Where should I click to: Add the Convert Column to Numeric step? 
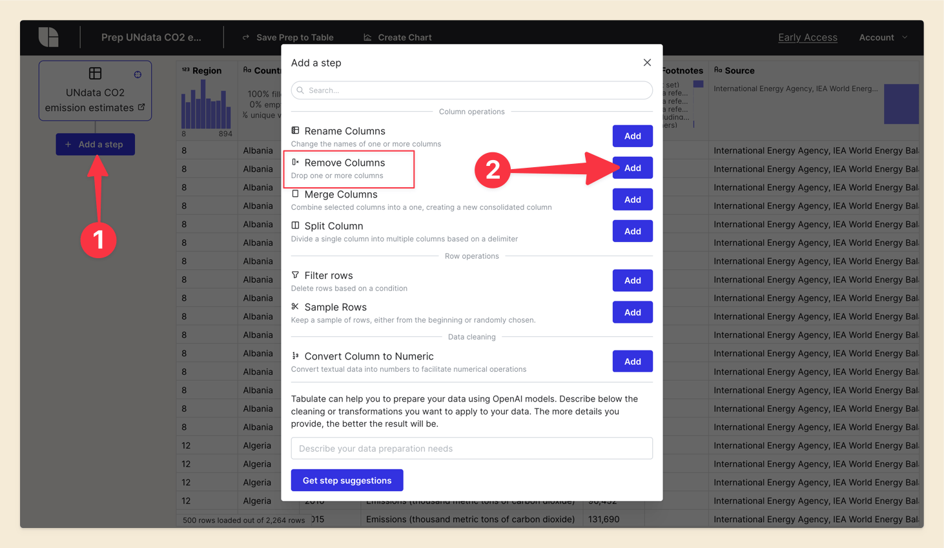pos(632,361)
